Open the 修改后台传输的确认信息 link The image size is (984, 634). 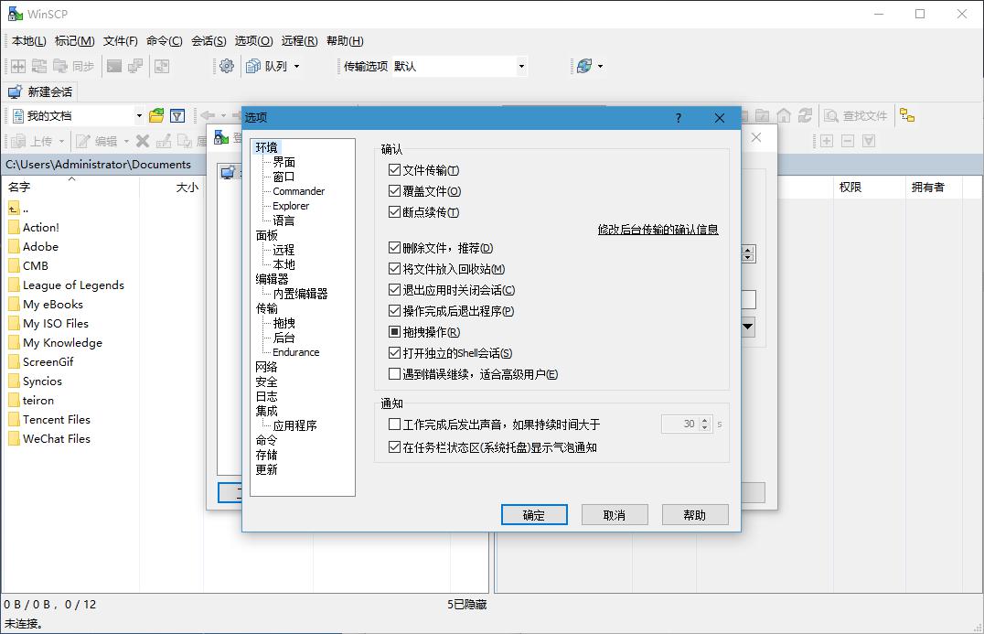point(658,230)
